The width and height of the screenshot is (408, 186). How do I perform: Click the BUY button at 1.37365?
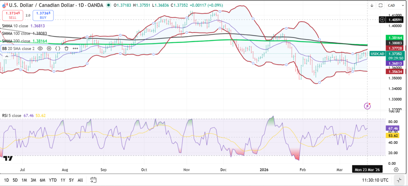click(x=44, y=15)
